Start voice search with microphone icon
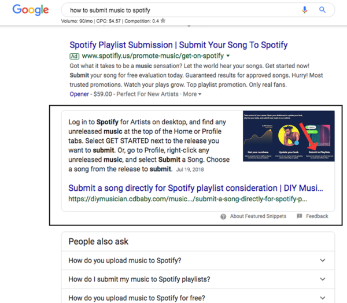The height and width of the screenshot is (303, 347). pos(305,10)
